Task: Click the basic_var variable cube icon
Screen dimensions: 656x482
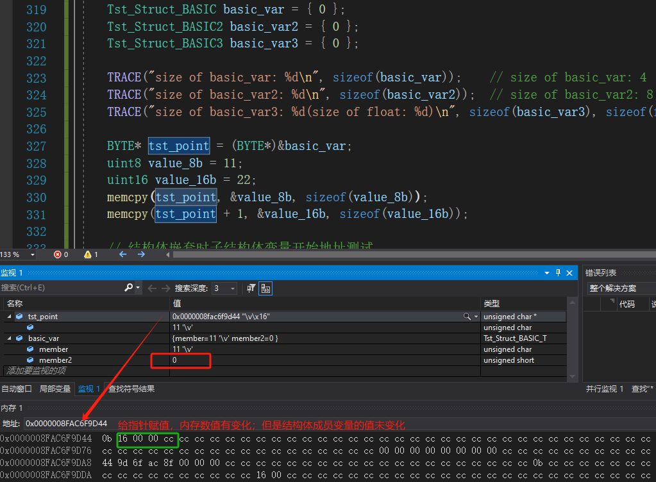Action: tap(19, 338)
